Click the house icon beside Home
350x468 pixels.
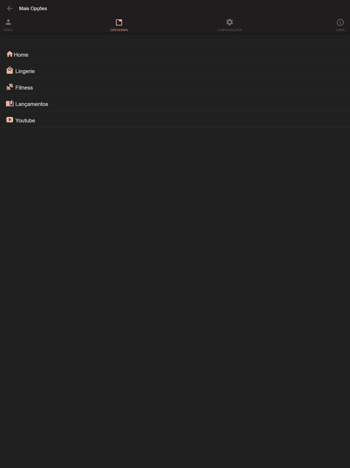(x=9, y=54)
